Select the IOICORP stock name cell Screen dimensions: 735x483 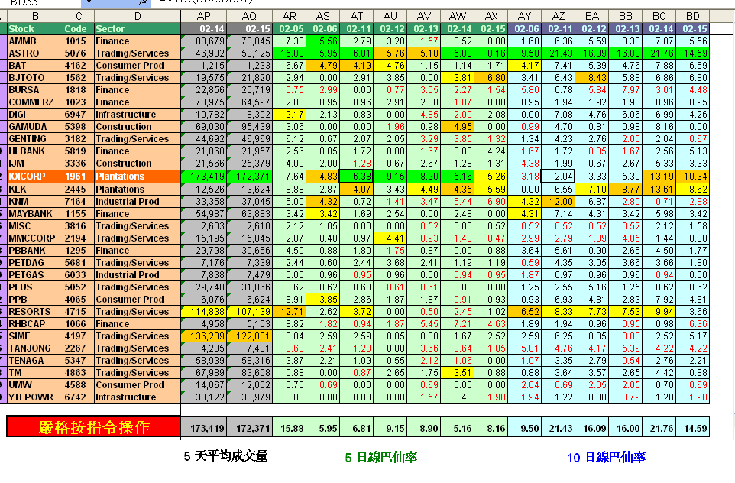point(34,176)
